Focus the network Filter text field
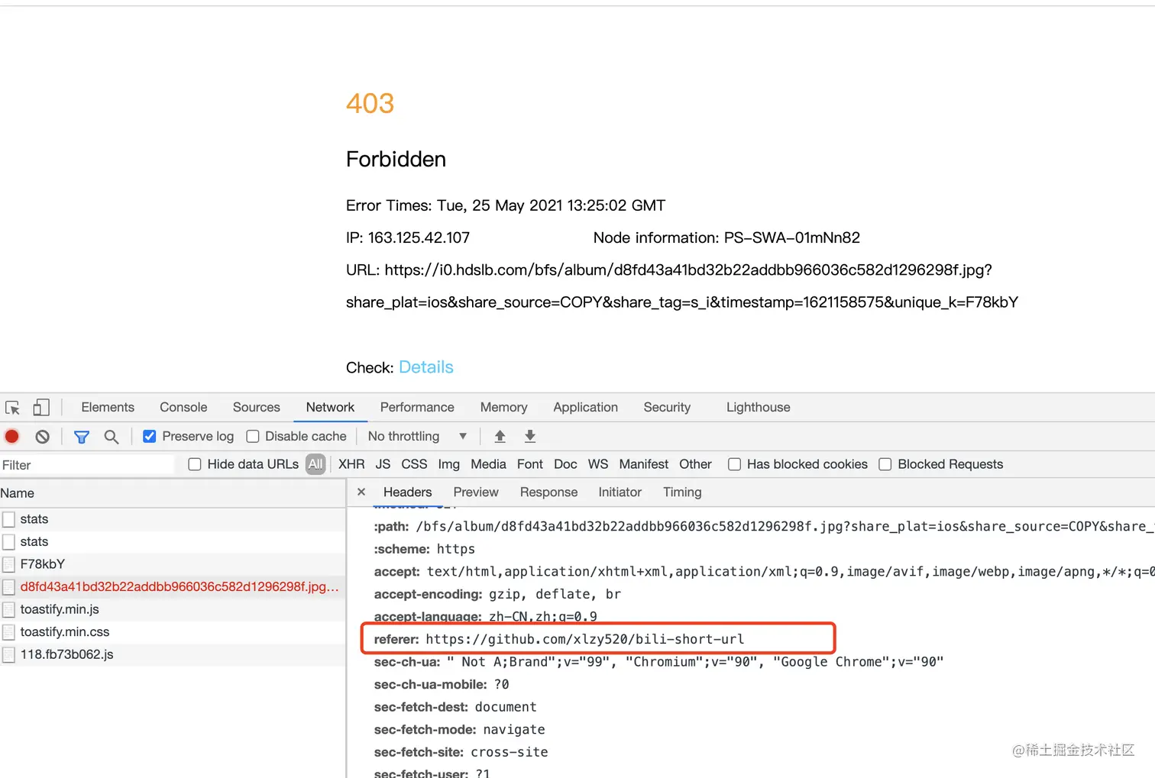Image resolution: width=1155 pixels, height=778 pixels. 87,465
